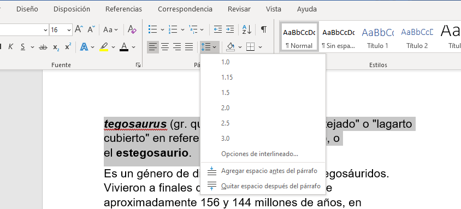Open the Change Case (Aa) dropdown

point(110,29)
